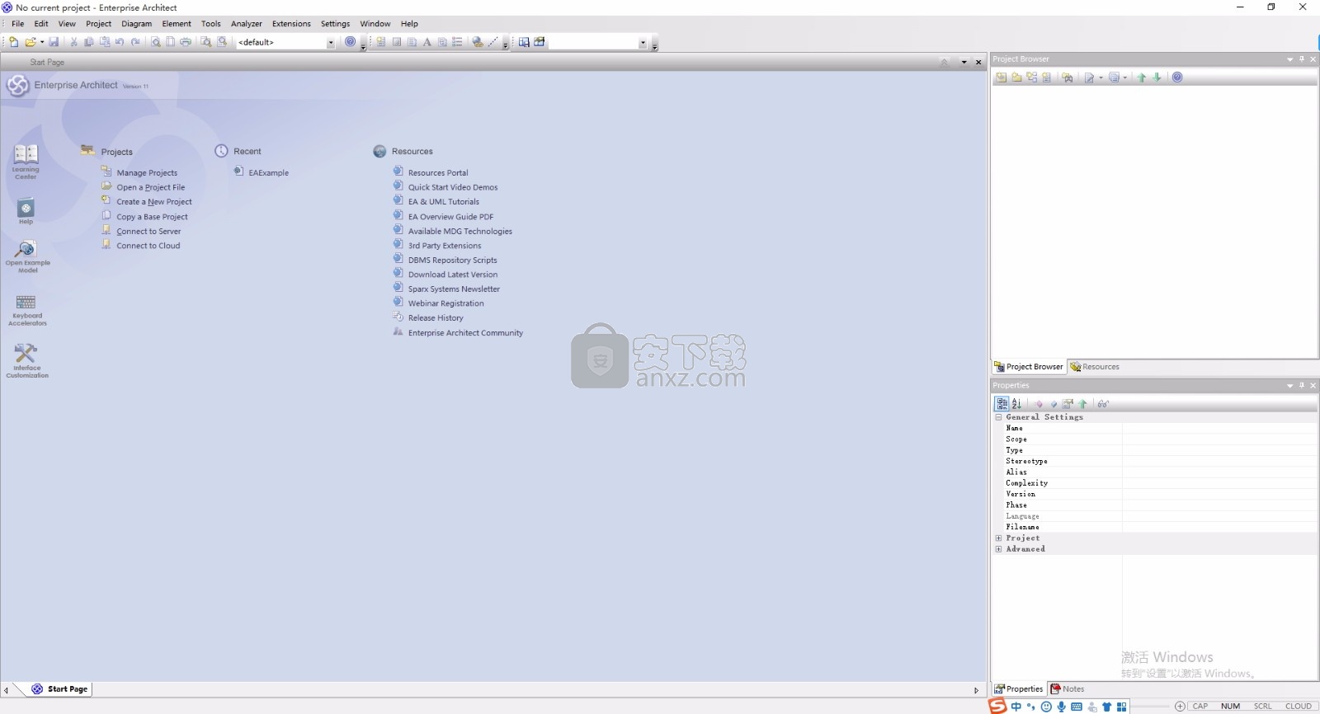Viewport: 1320px width, 714px height.
Task: Open the <default> layout dropdown
Action: 331,43
